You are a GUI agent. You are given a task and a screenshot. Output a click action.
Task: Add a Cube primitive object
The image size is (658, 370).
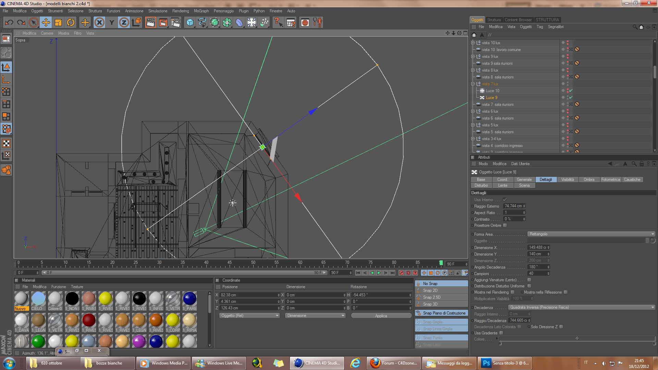pyautogui.click(x=190, y=23)
